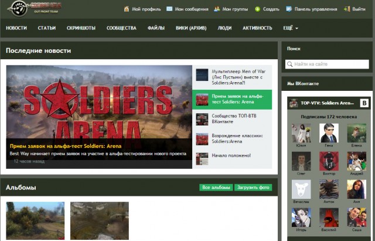Open second album thumbnail with village
This screenshot has width=375, height=241.
click(x=100, y=220)
